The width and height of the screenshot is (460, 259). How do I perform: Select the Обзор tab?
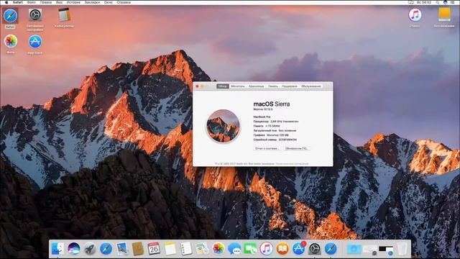click(223, 86)
